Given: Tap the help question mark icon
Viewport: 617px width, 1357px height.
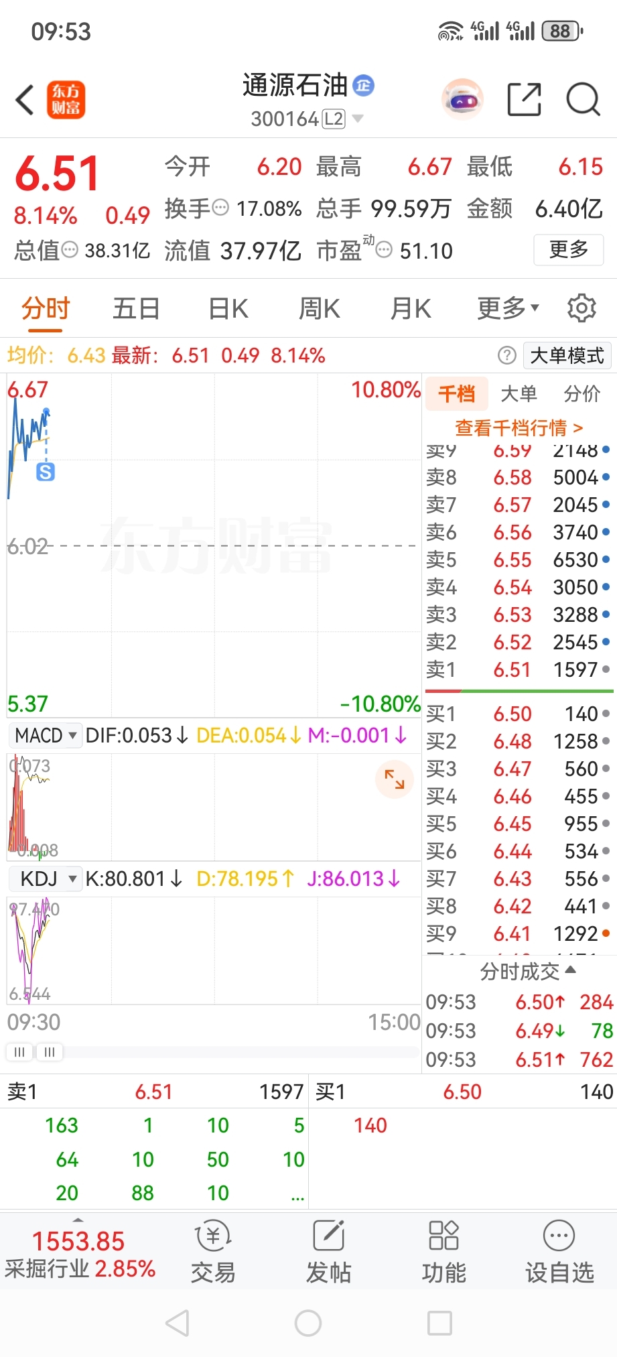Looking at the screenshot, I should [507, 355].
